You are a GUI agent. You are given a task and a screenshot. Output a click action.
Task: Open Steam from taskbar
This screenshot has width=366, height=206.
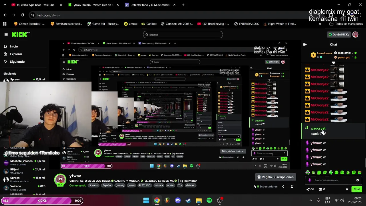[188, 201]
